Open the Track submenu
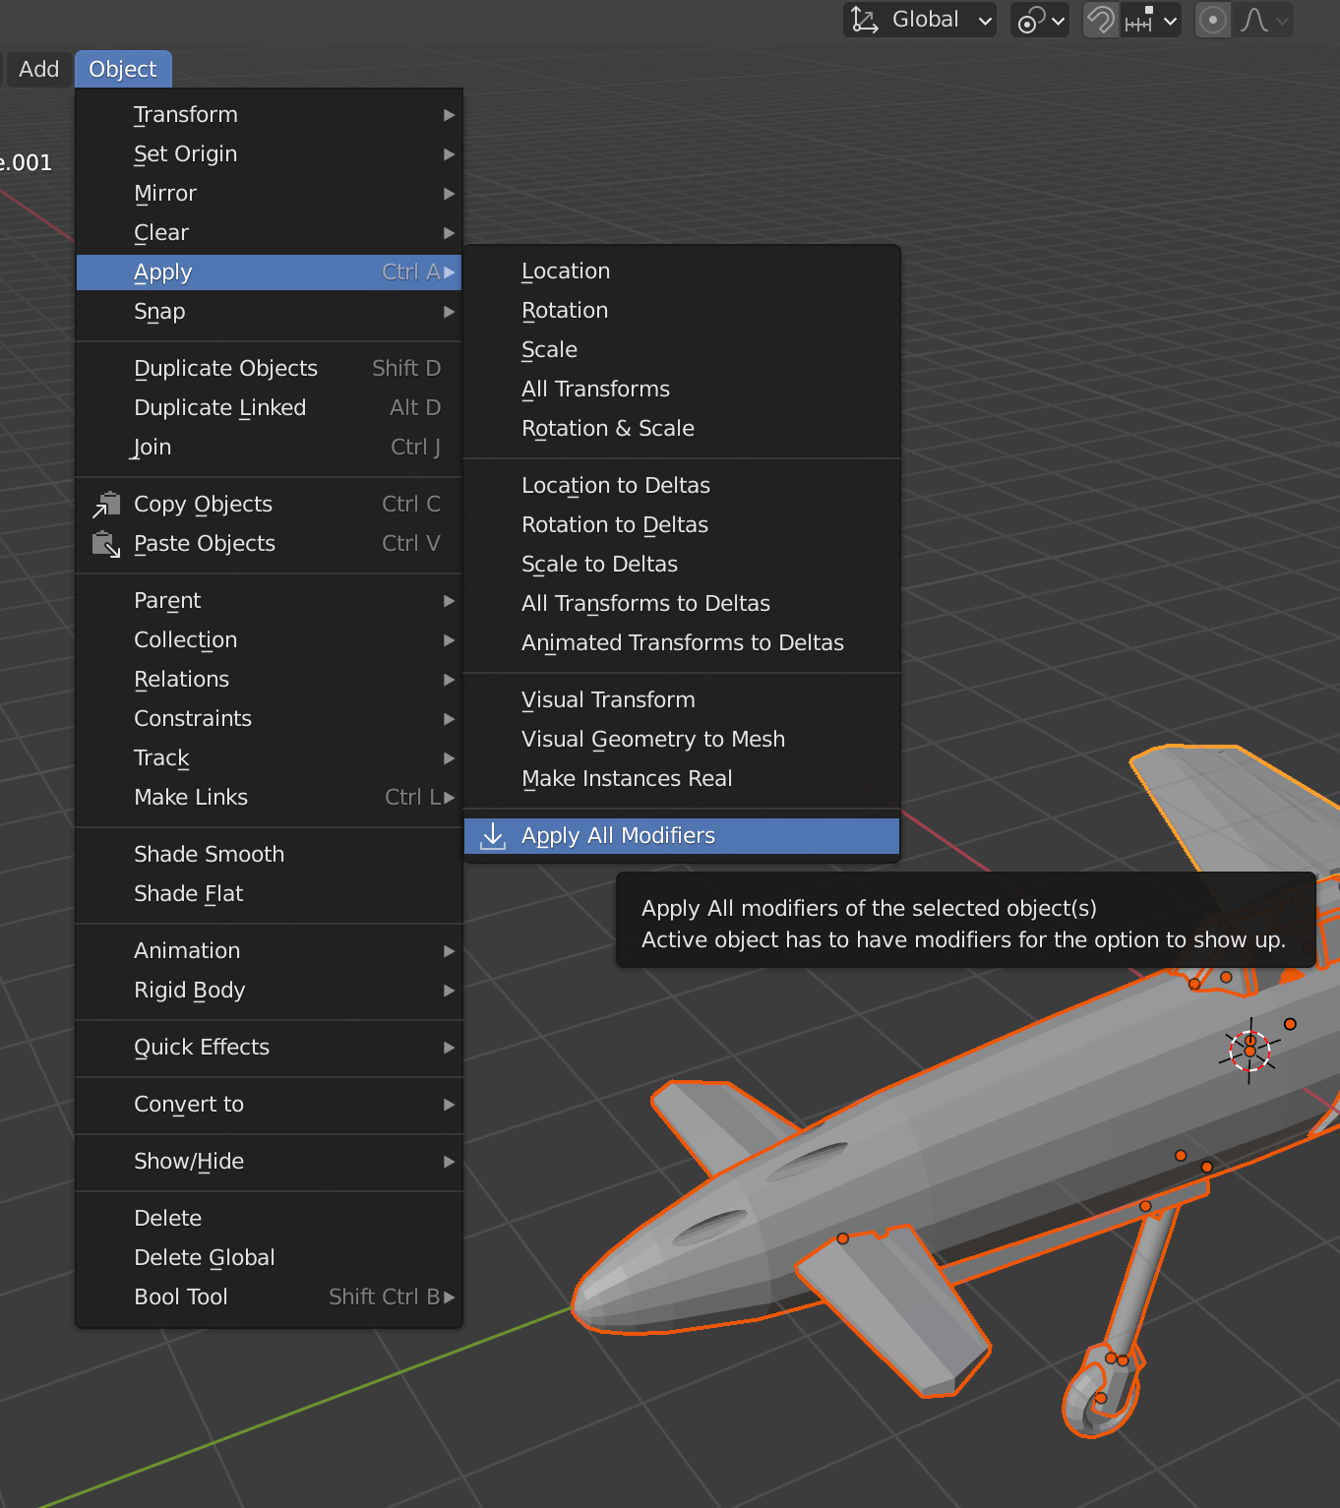Screen dimensions: 1340x1508 (x=269, y=758)
